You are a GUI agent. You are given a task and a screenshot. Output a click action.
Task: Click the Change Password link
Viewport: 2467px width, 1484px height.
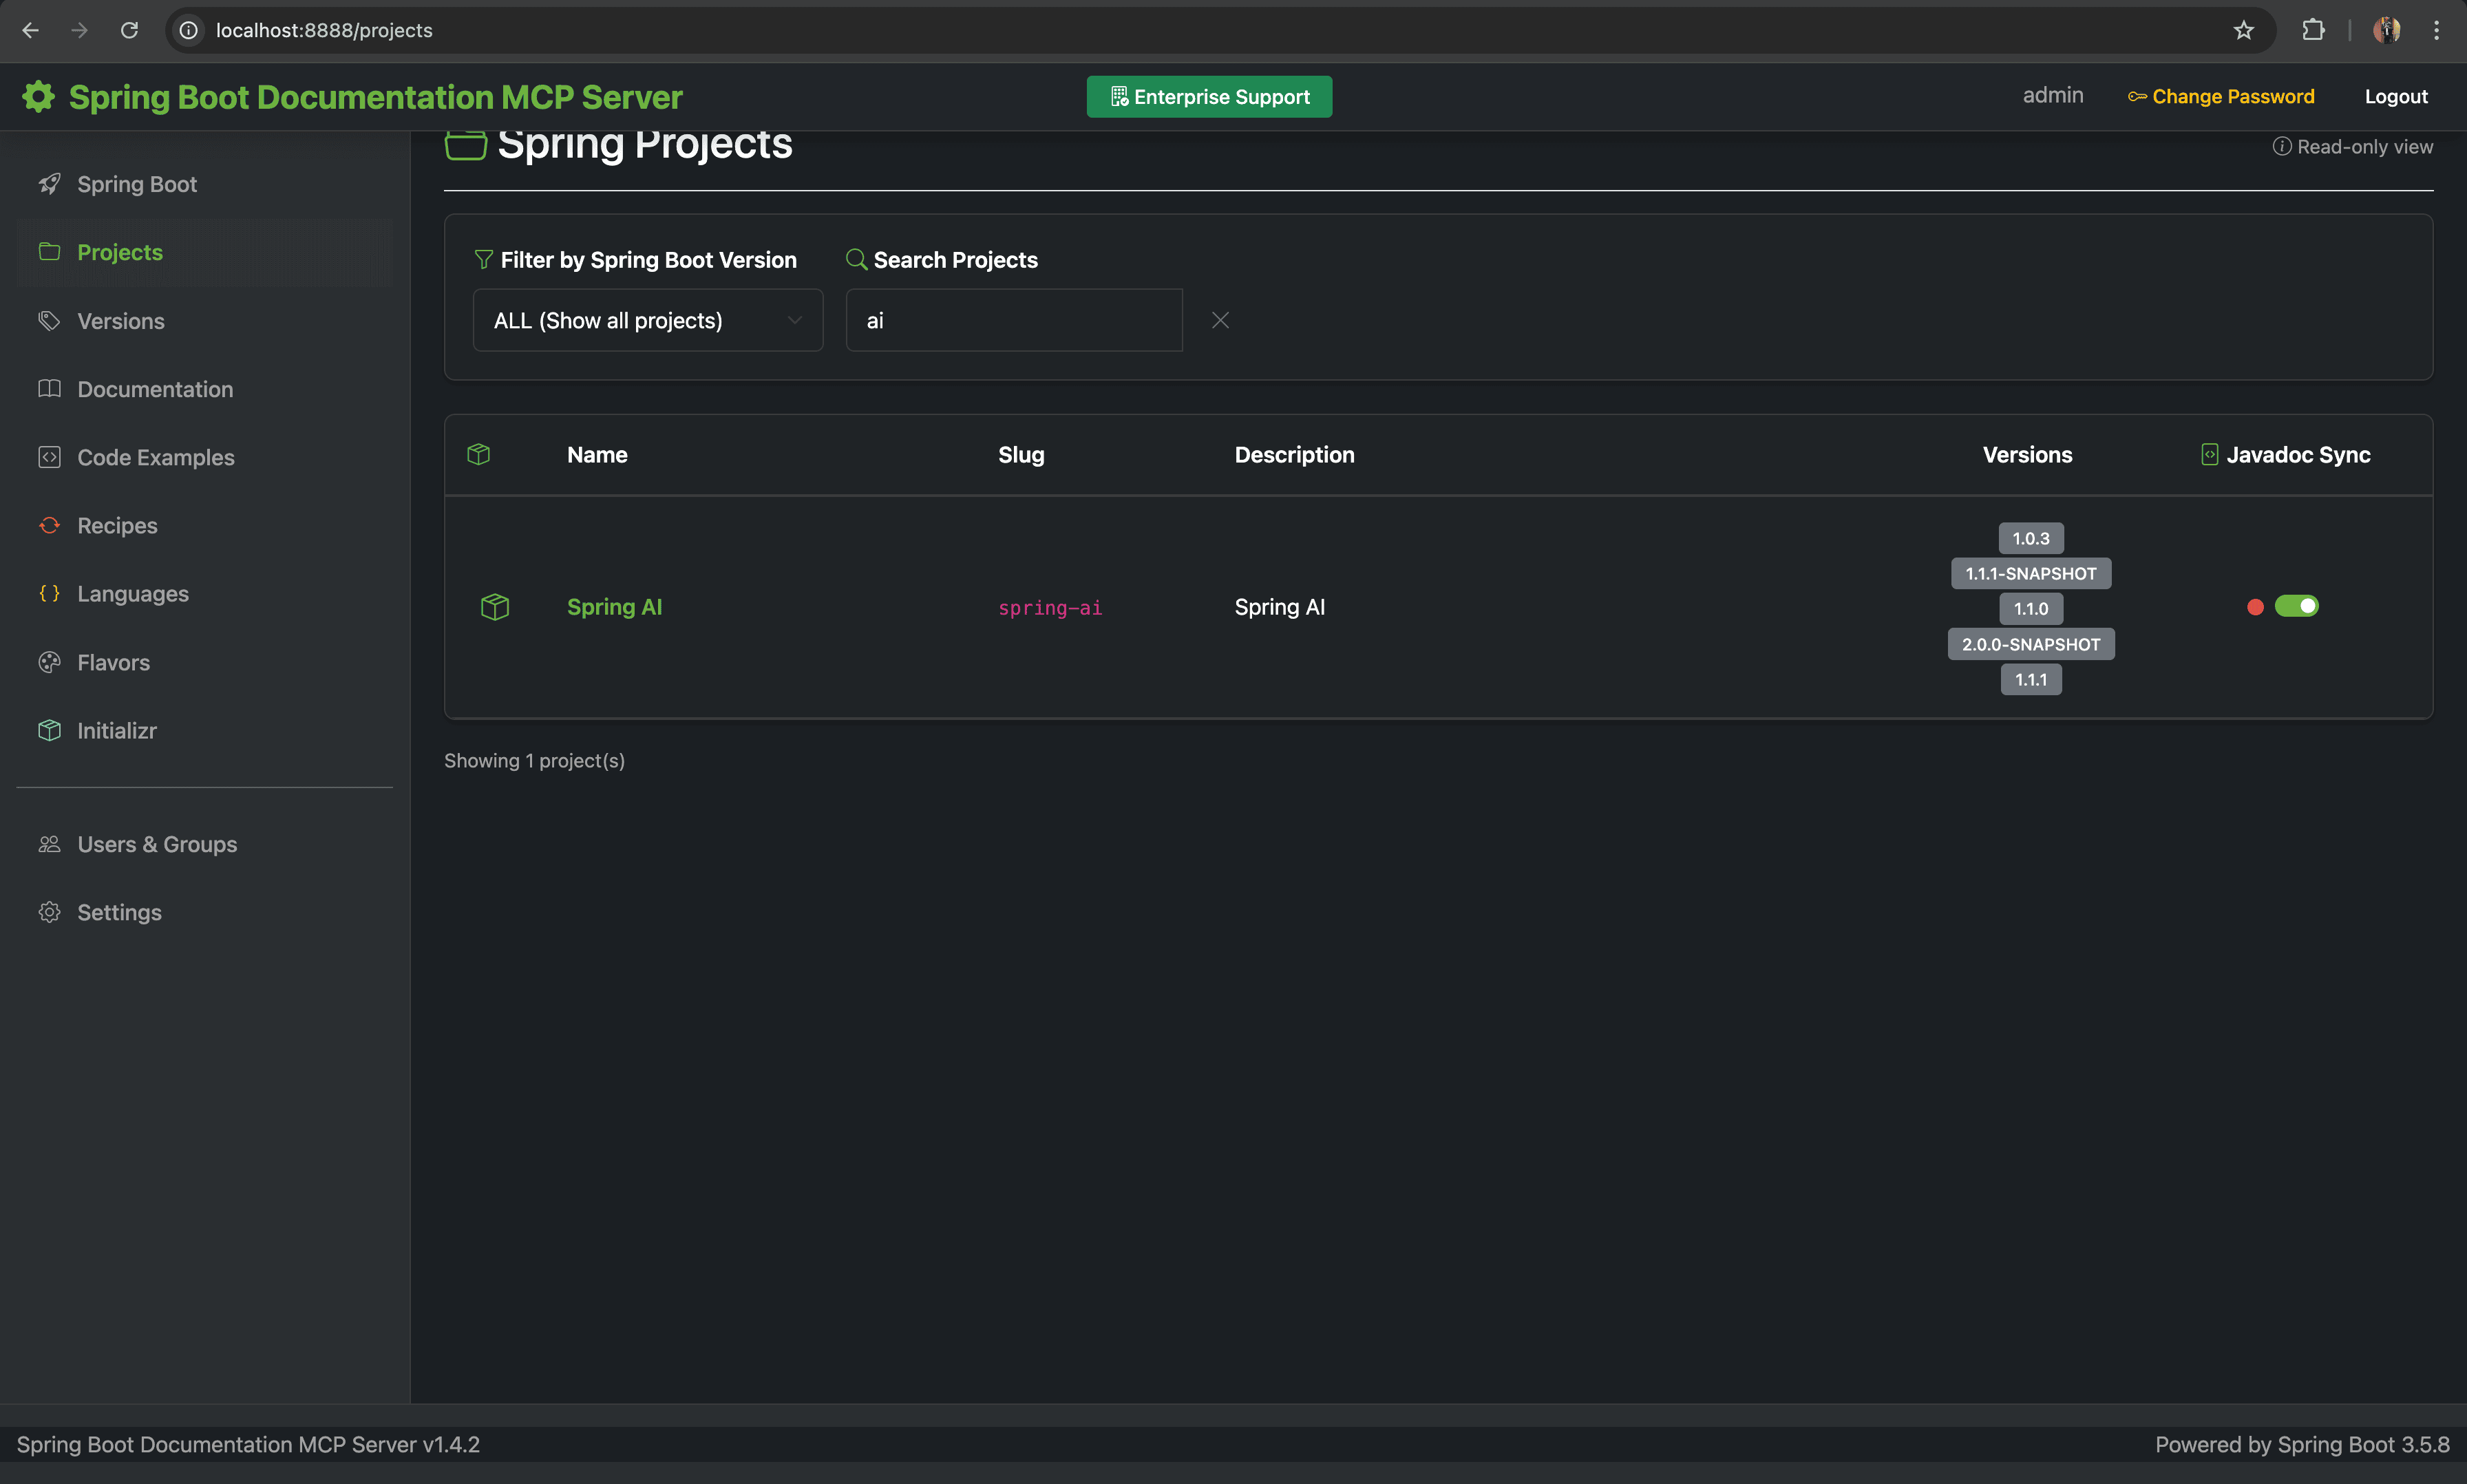pos(2221,97)
